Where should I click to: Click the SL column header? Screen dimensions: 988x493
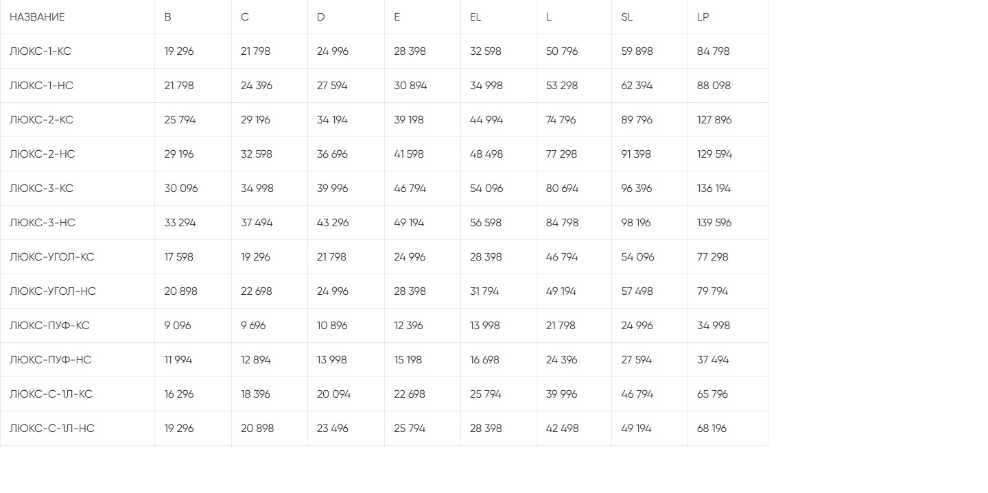(x=626, y=17)
